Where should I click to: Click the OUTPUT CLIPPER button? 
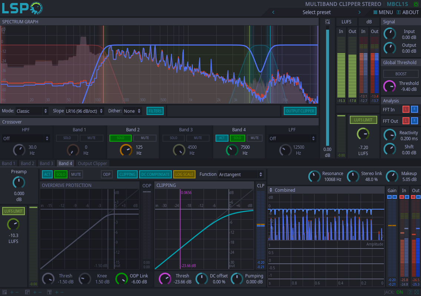(300, 111)
